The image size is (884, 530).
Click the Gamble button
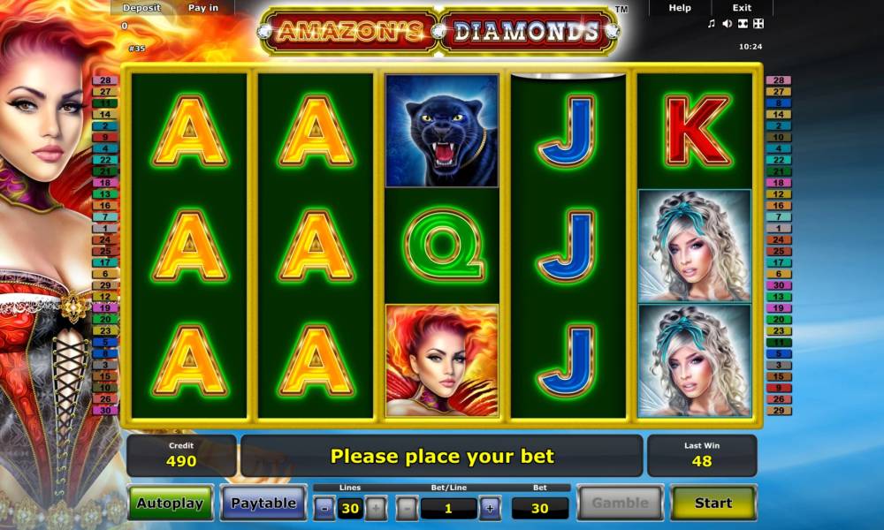(x=621, y=503)
